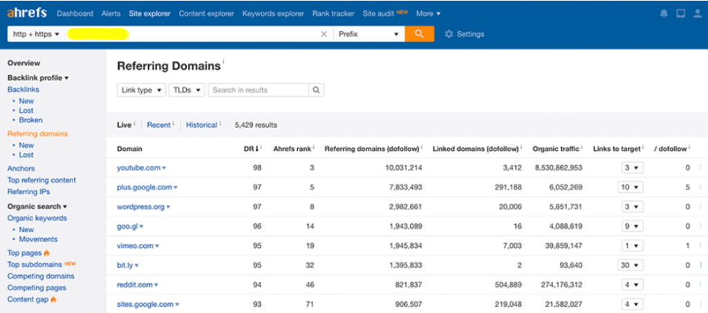
Task: Expand the reddit.com domain arrow
Action: tap(156, 285)
